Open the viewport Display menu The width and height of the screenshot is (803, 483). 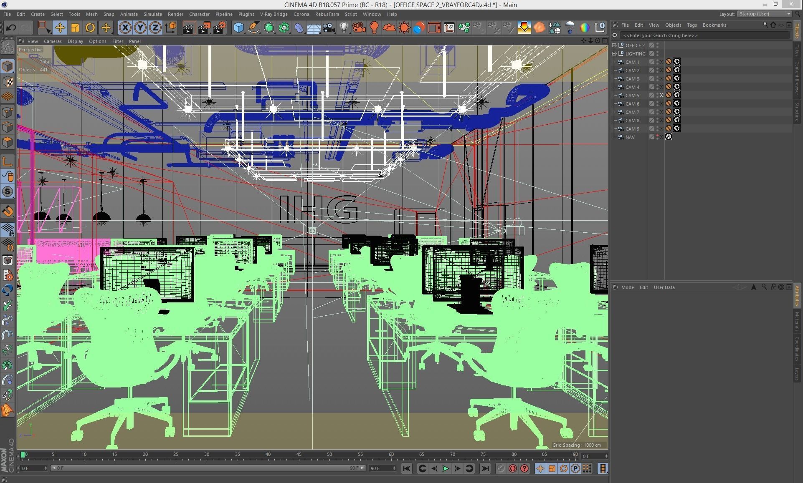pos(75,41)
